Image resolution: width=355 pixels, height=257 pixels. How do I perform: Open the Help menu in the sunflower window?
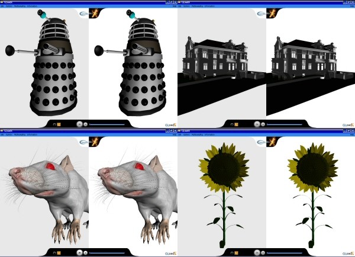tap(352, 134)
